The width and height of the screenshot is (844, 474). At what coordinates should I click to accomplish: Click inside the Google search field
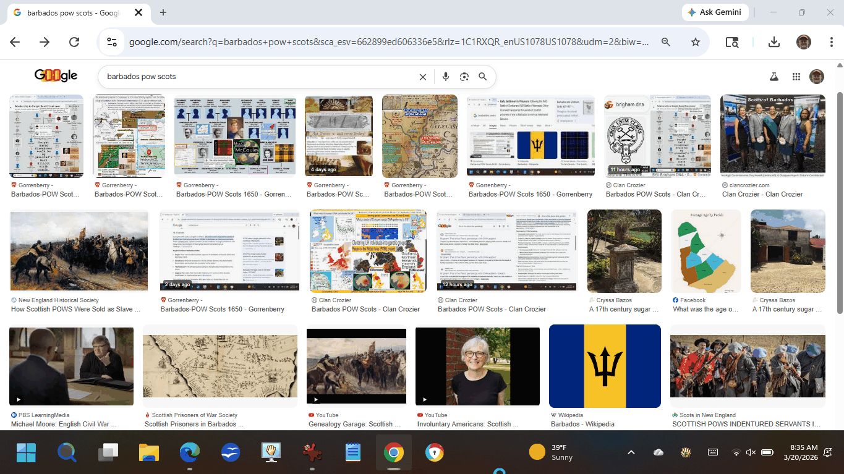(x=260, y=77)
